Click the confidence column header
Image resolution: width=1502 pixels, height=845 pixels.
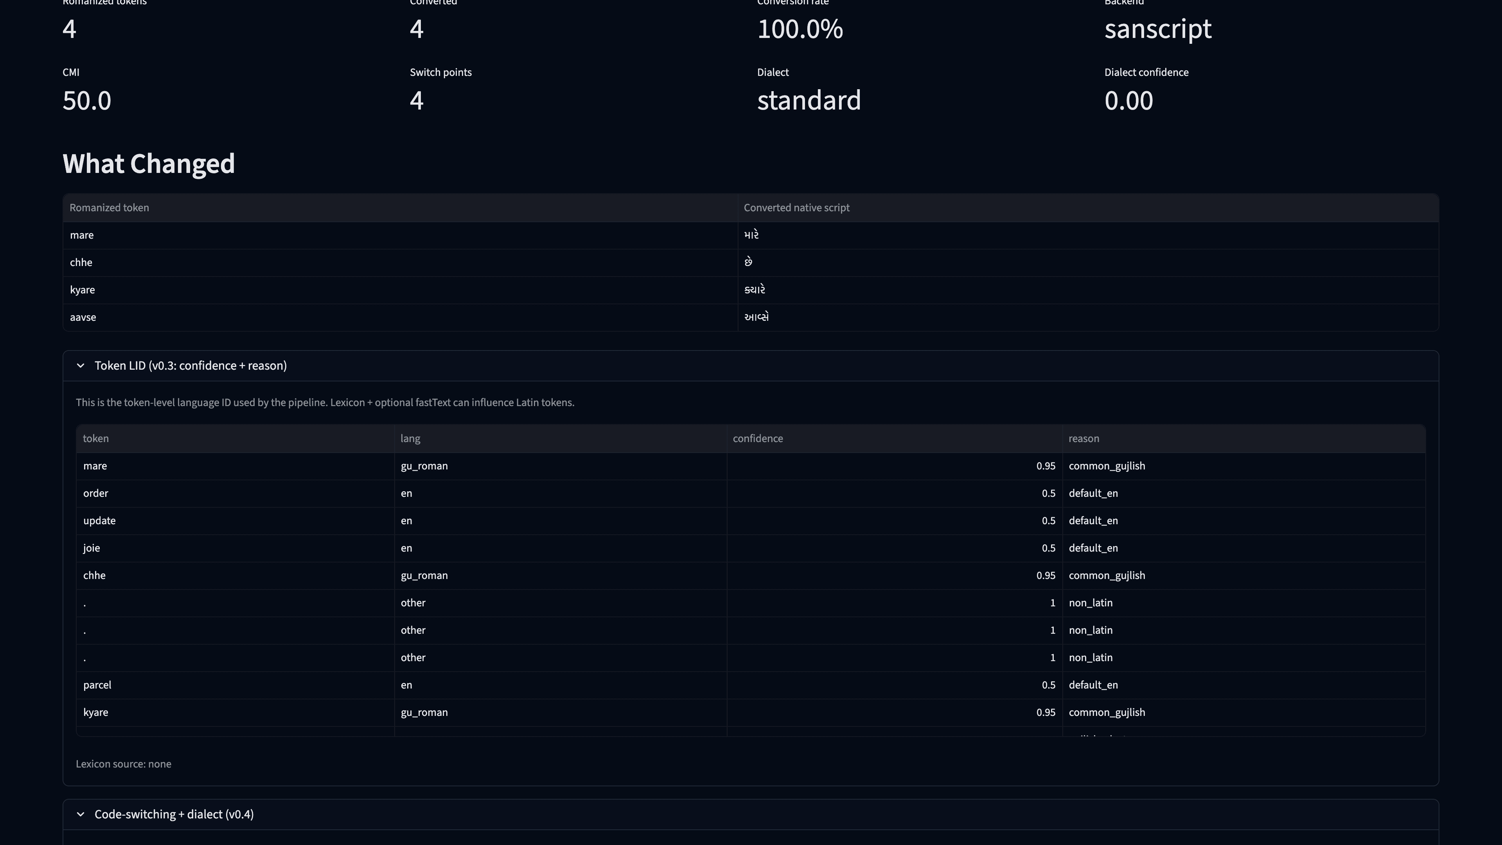point(757,439)
